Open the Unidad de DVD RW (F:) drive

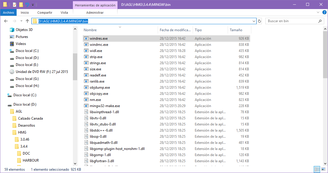tap(42, 72)
